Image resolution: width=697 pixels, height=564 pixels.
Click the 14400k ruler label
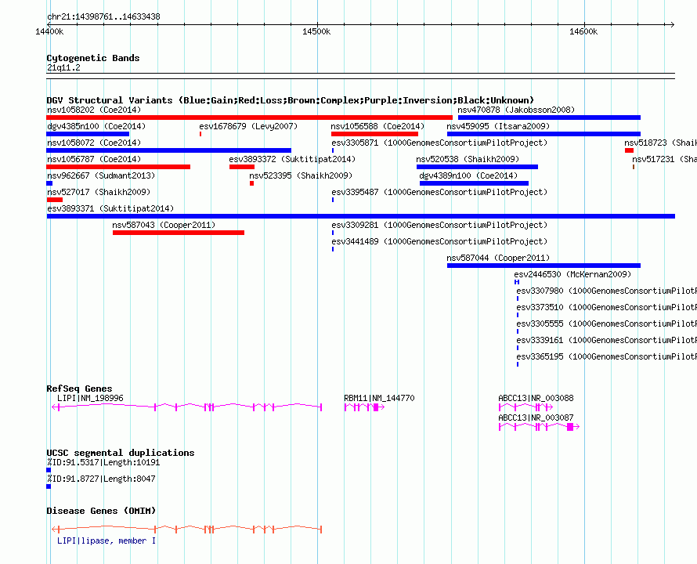pos(49,31)
